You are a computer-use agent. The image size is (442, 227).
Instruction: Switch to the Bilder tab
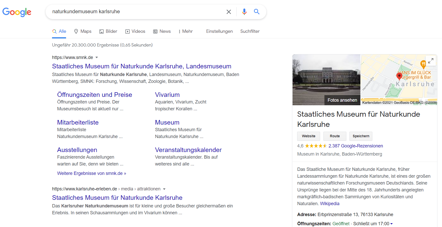pos(108,31)
